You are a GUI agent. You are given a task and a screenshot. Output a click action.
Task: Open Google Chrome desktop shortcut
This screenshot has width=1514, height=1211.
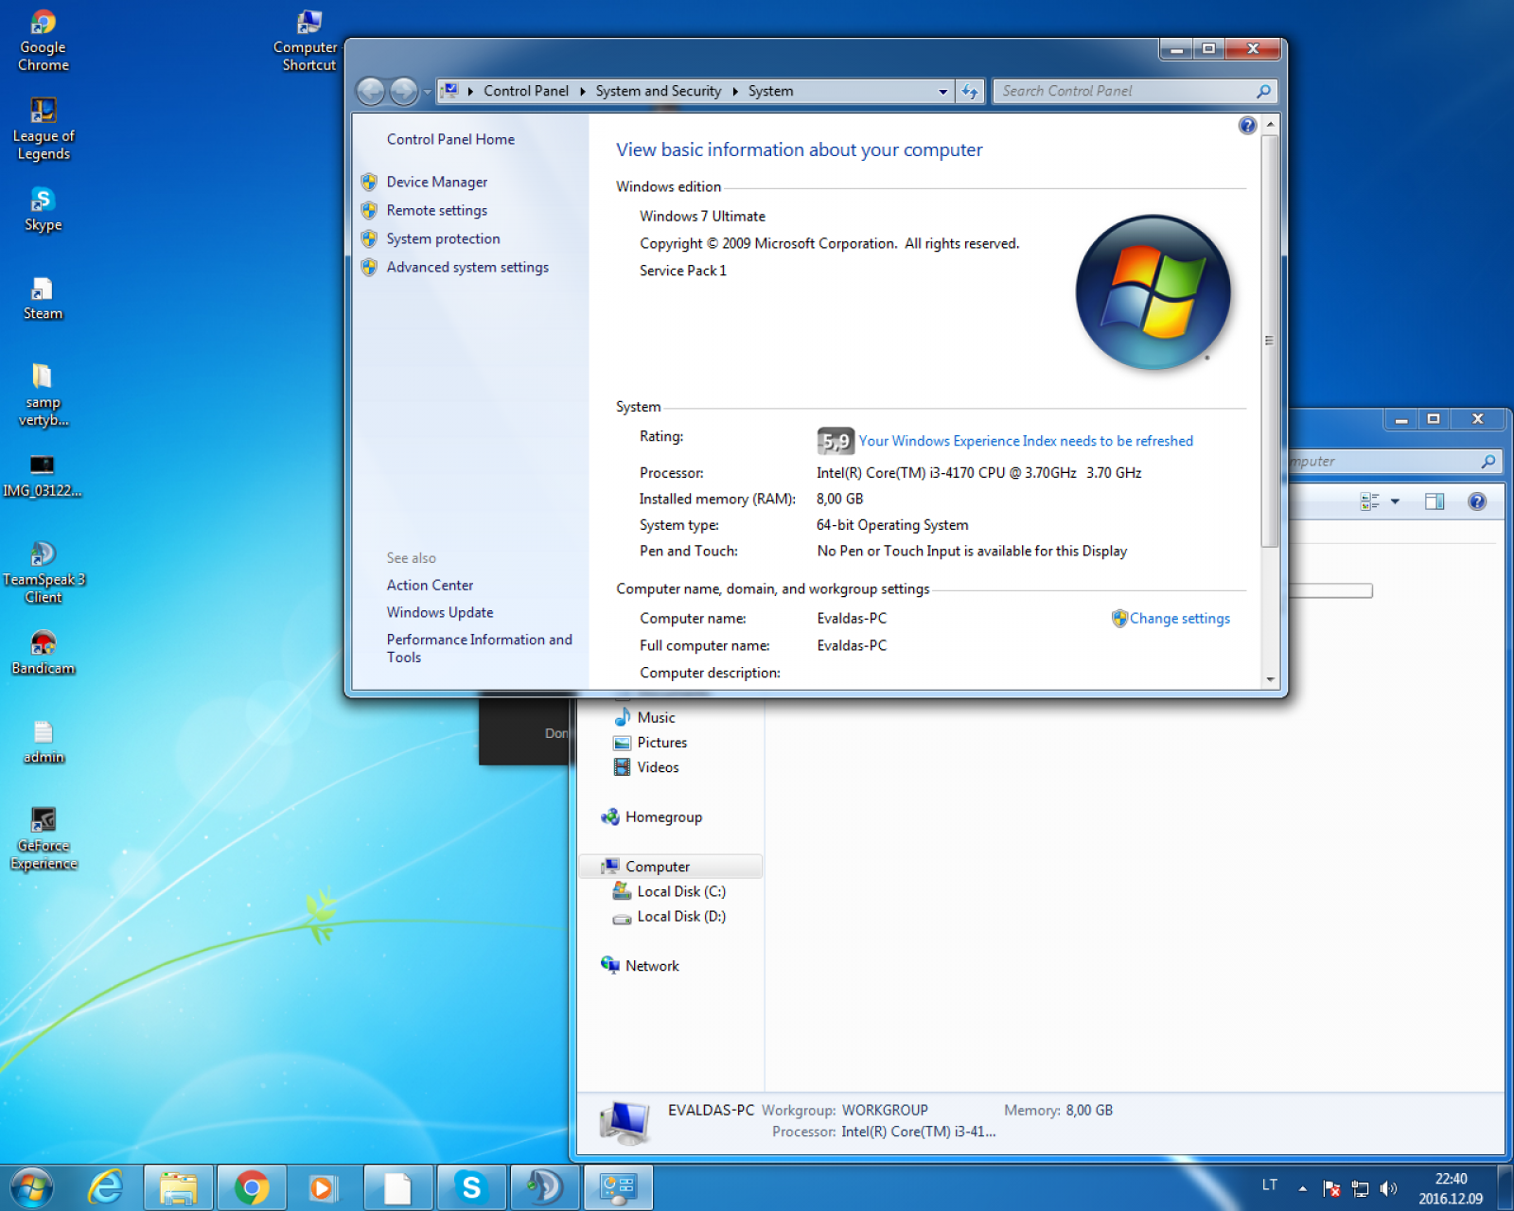click(x=44, y=40)
